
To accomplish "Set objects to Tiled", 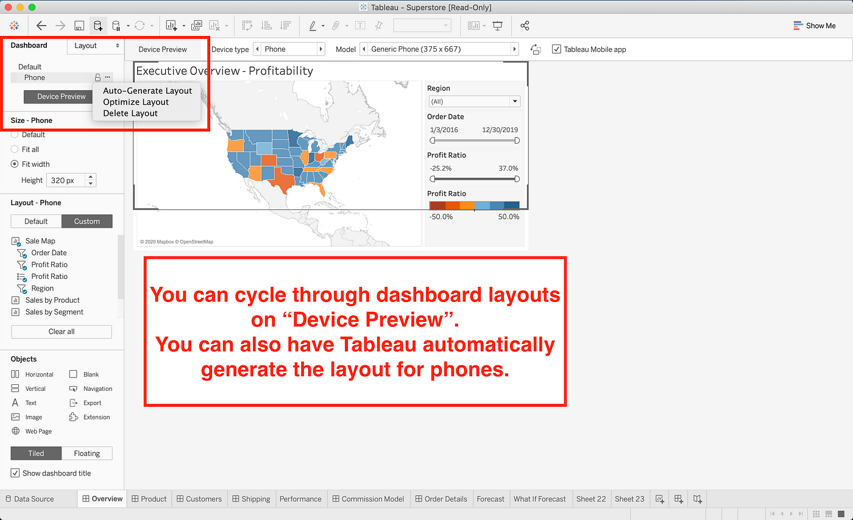I will pos(36,453).
